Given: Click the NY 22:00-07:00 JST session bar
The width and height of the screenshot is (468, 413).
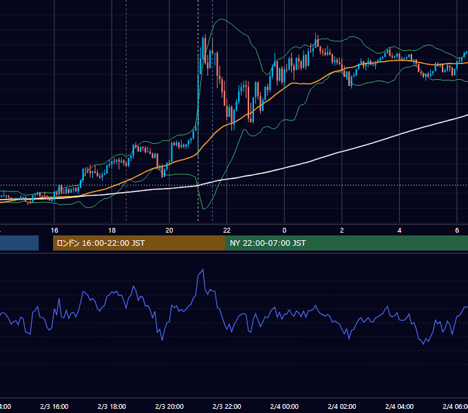Looking at the screenshot, I should tap(346, 243).
